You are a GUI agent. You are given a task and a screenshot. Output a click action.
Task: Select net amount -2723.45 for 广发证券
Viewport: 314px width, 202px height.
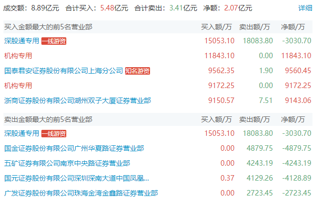tap(297, 193)
